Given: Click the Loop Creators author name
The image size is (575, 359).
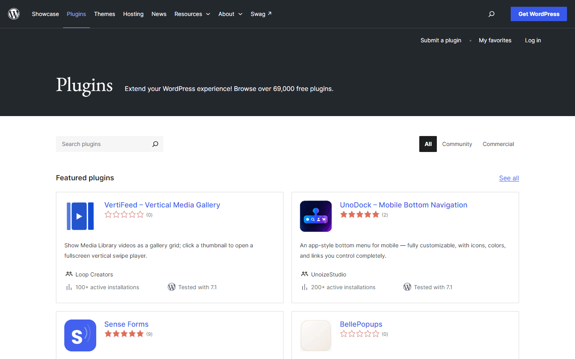Looking at the screenshot, I should tap(94, 274).
